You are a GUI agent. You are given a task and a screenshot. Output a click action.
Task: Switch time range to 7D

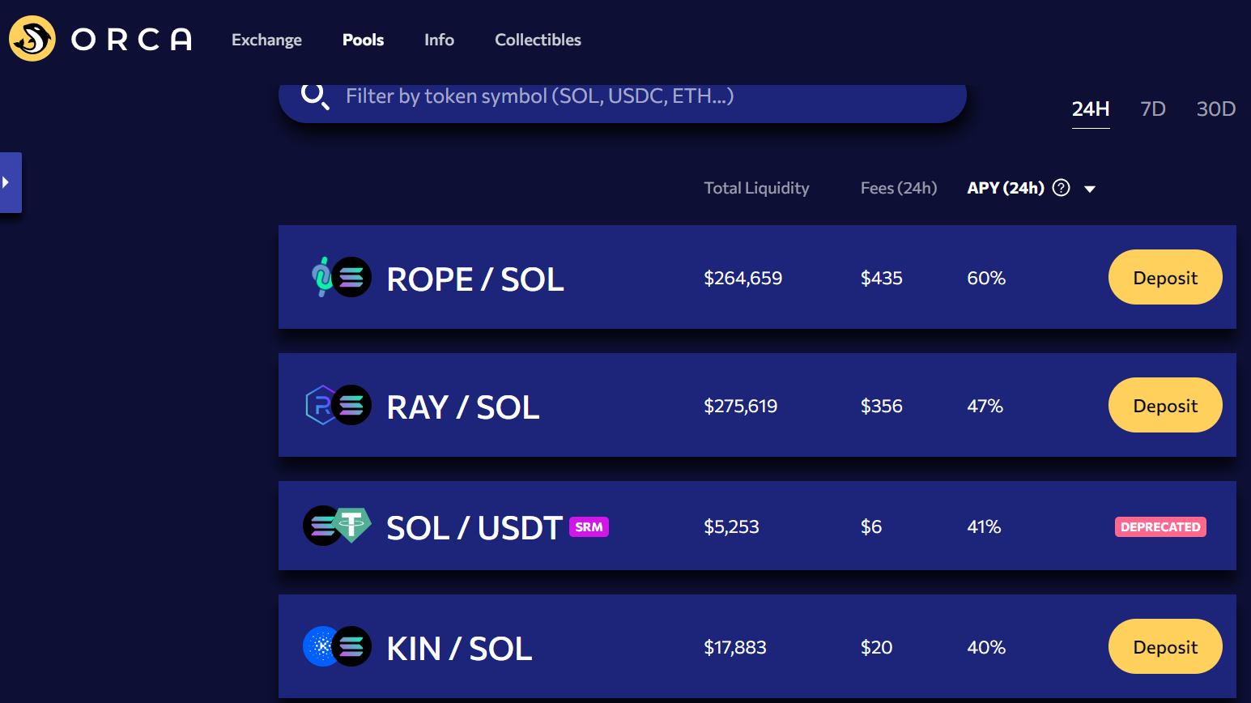click(x=1152, y=109)
